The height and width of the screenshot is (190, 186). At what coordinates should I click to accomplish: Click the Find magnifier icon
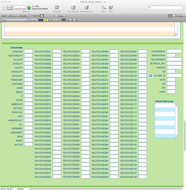pos(103,7)
